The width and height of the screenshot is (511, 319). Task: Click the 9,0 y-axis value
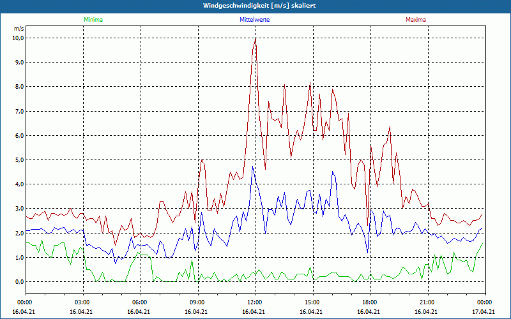(x=20, y=62)
